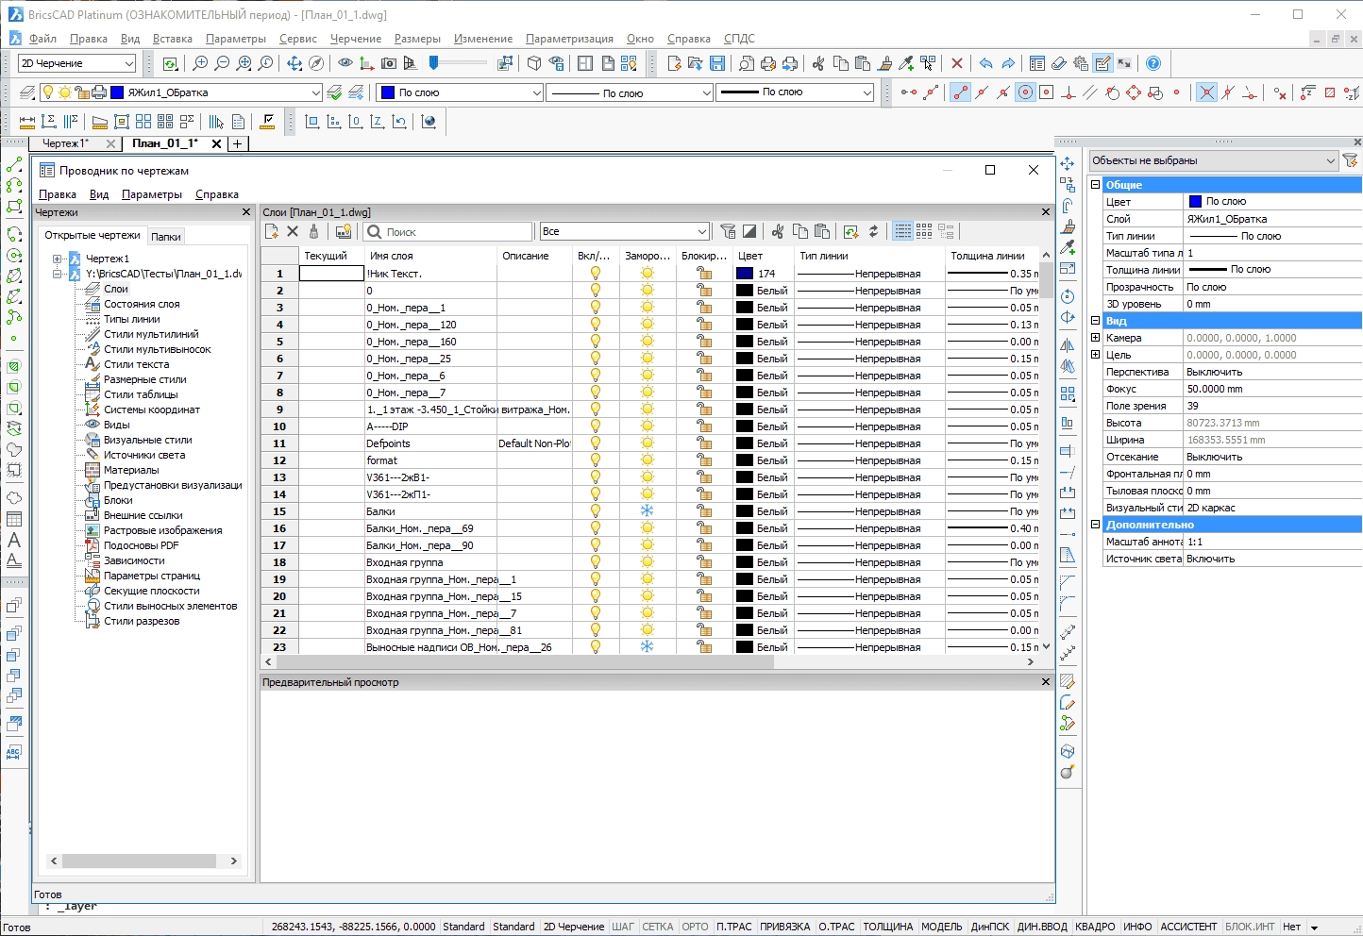Image resolution: width=1363 pixels, height=936 pixels.
Task: Open Help via blue question mark icon
Action: 1153,63
